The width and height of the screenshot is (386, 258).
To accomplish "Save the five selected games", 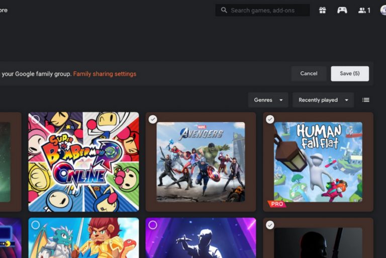I will 350,74.
